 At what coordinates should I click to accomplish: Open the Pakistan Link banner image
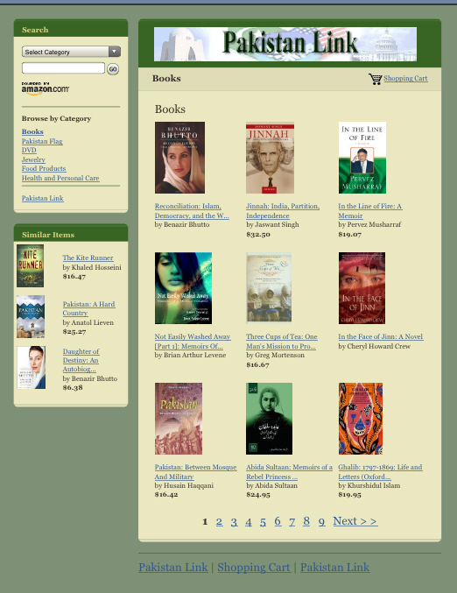click(x=285, y=45)
